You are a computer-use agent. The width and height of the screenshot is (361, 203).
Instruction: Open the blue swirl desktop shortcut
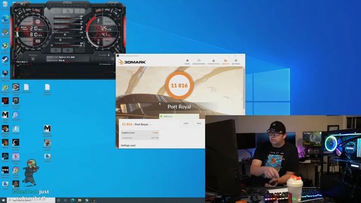coord(16,114)
